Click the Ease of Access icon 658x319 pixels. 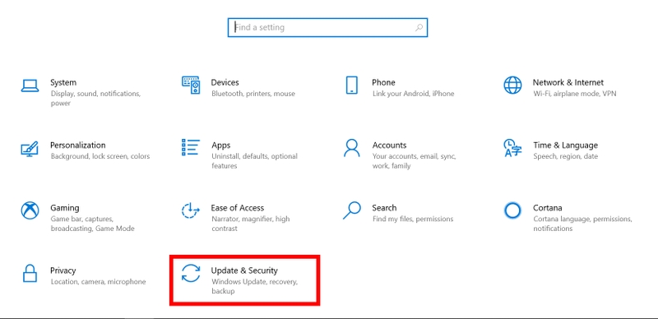point(191,210)
